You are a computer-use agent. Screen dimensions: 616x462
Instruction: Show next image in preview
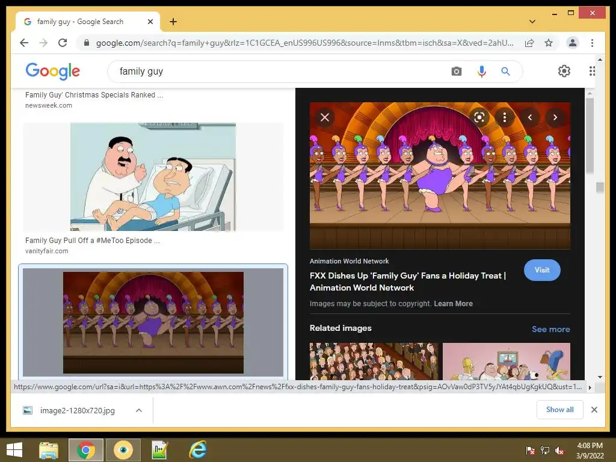[x=555, y=117]
